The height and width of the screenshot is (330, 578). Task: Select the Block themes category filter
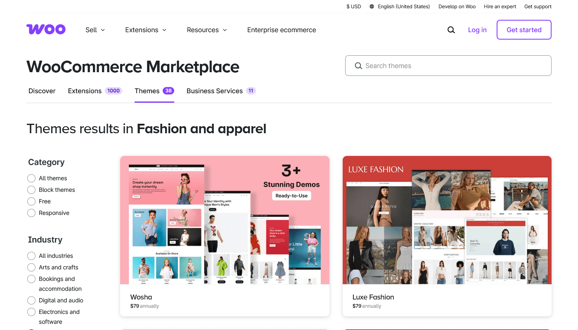(31, 190)
